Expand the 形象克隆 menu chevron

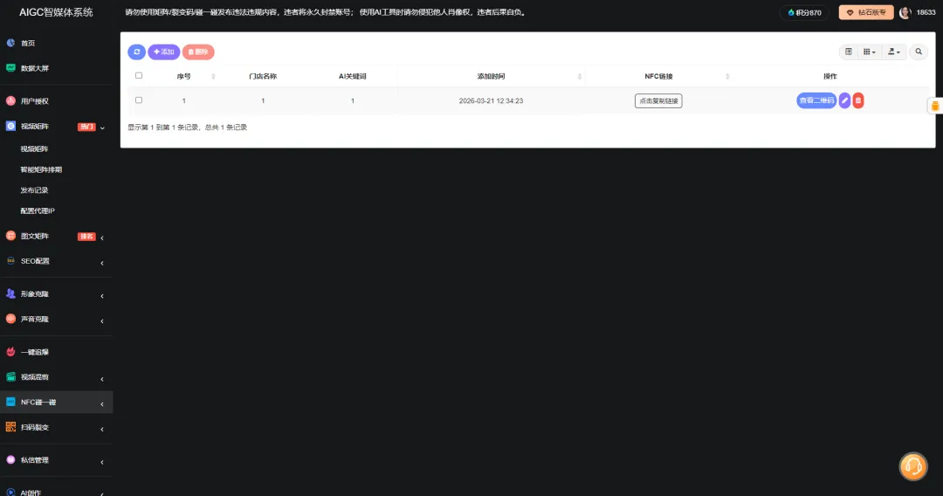pos(102,296)
